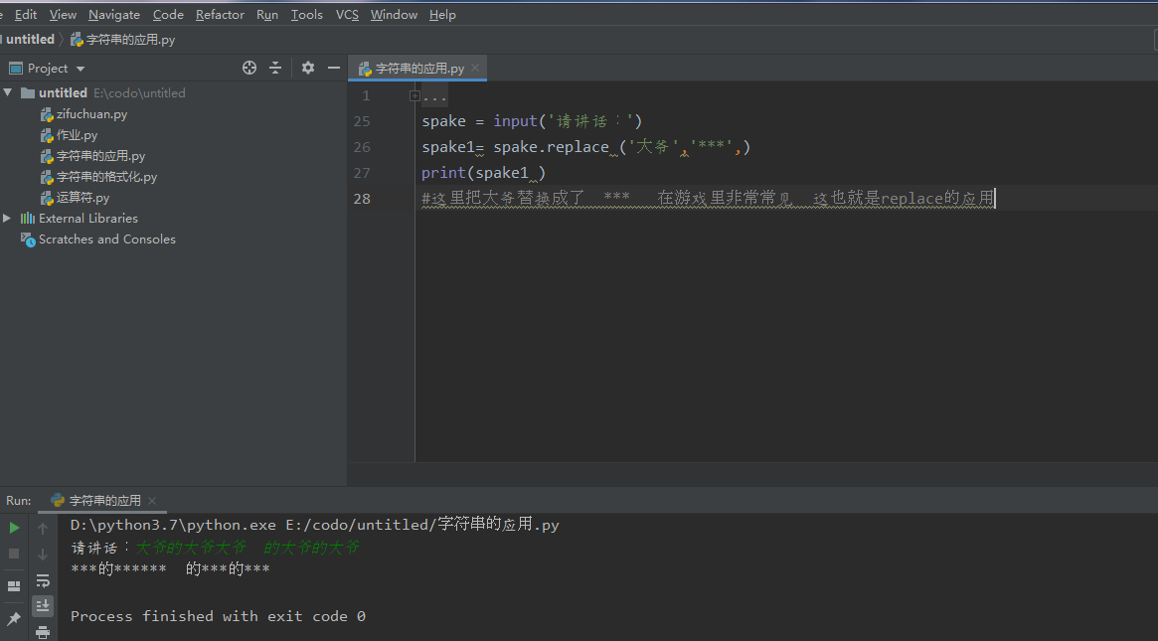The height and width of the screenshot is (641, 1158).
Task: Click the Up the stack trace arrow
Action: (43, 528)
